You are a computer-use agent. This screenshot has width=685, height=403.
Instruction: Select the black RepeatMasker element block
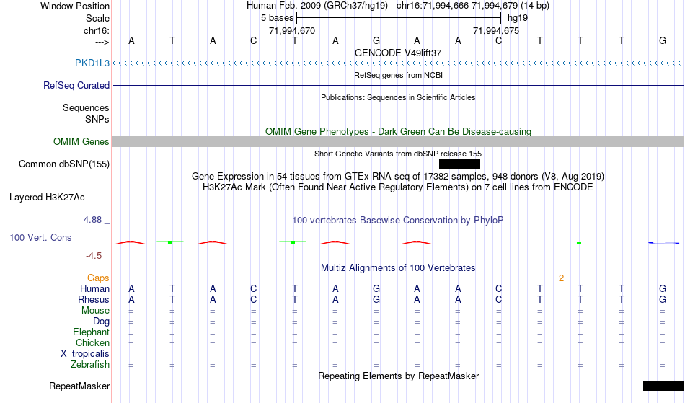coord(663,386)
